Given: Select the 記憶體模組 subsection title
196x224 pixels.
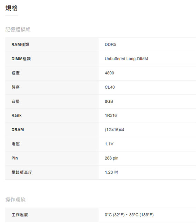Looking at the screenshot, I should click(18, 29).
